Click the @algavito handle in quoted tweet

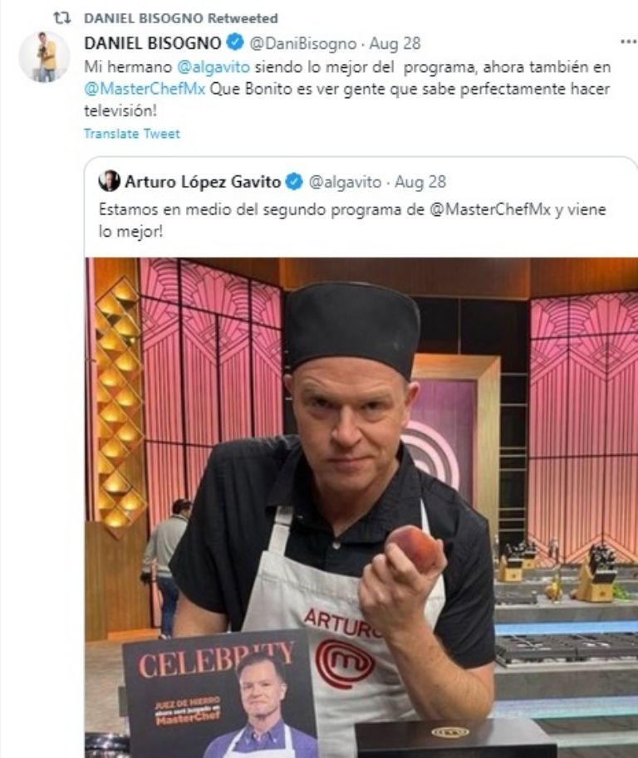click(x=345, y=182)
